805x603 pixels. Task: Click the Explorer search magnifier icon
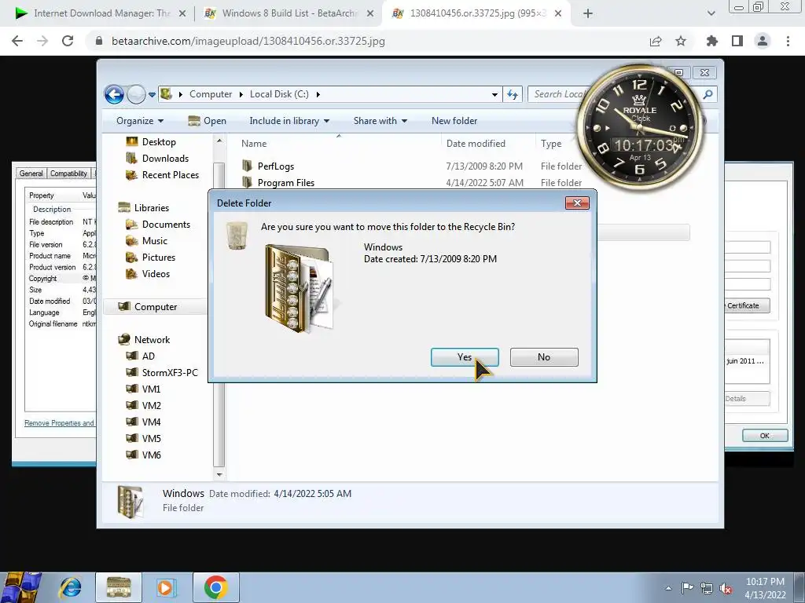click(x=708, y=94)
